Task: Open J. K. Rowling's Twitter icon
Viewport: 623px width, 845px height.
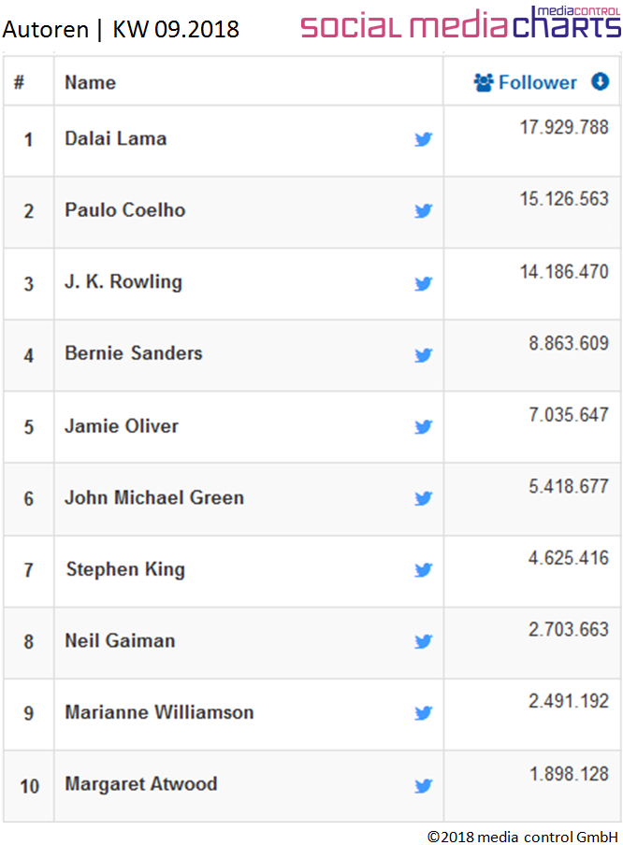Action: tap(424, 283)
